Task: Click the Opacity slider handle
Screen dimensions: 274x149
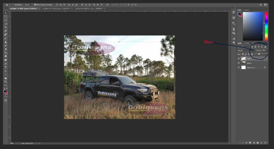Action: pyautogui.click(x=259, y=54)
